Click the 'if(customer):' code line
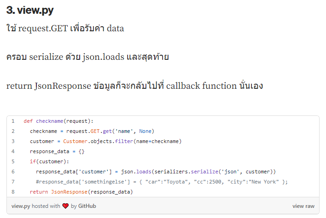Screen dimensions: 326x218 [49, 161]
